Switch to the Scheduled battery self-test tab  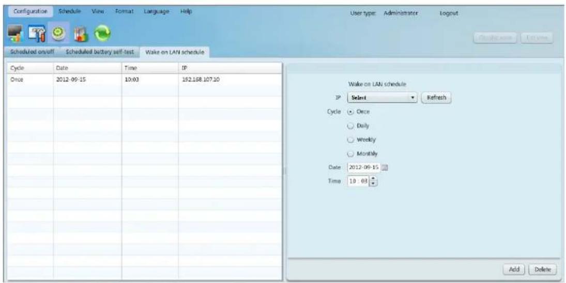pos(100,52)
